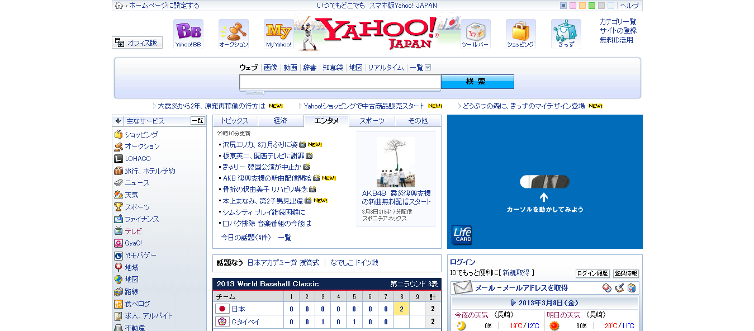Select the リアルタイム search category

(x=386, y=68)
